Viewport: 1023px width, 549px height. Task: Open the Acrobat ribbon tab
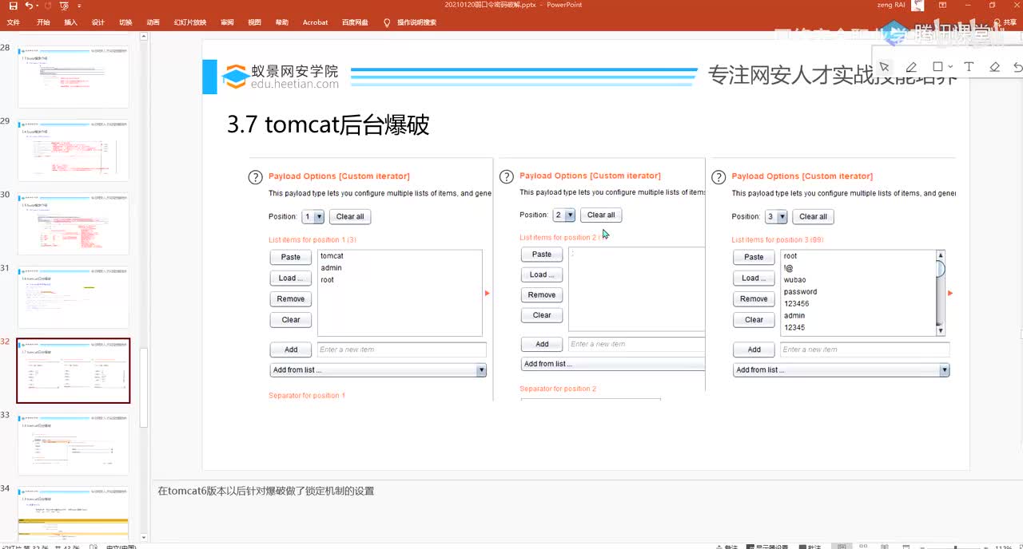tap(315, 22)
